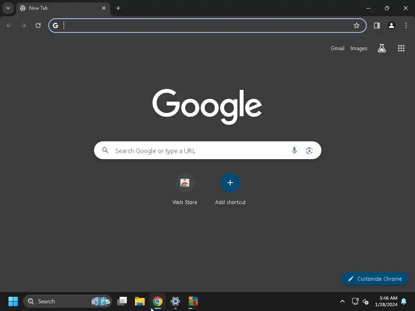Reload the page with refresh icon
This screenshot has height=311, width=415.
(x=38, y=26)
